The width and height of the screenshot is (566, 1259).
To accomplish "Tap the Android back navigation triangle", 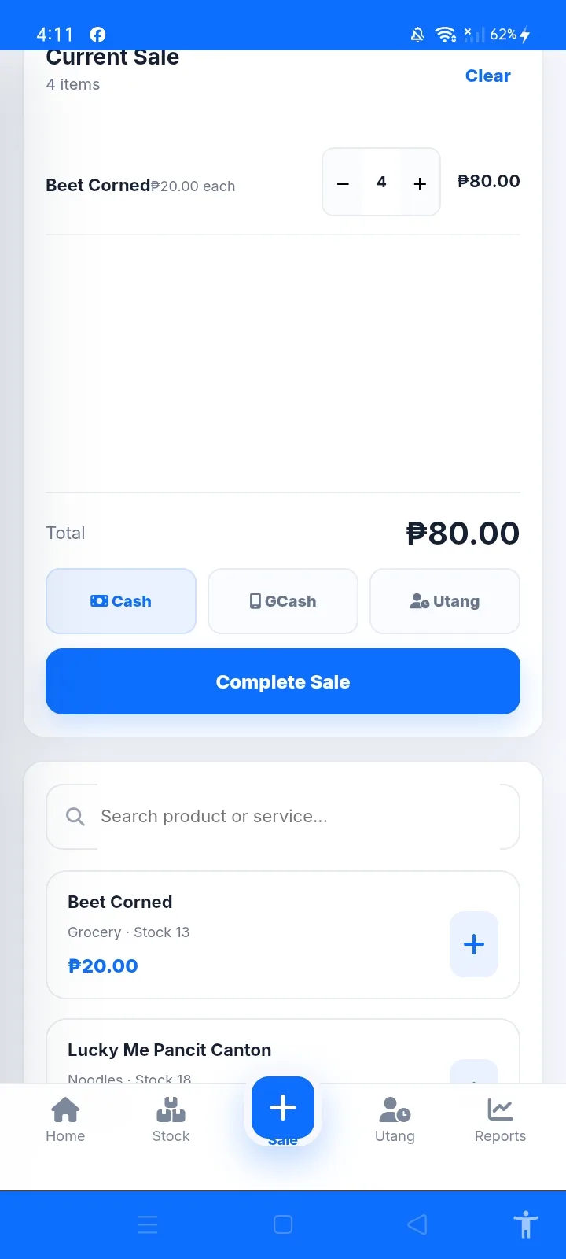I will click(x=417, y=1224).
